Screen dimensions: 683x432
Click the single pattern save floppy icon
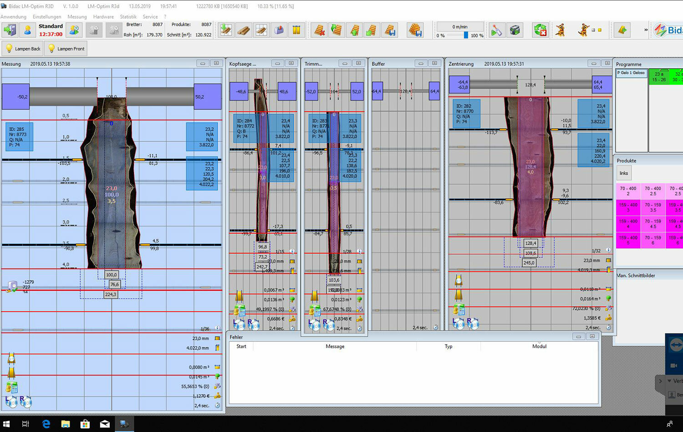coord(390,30)
